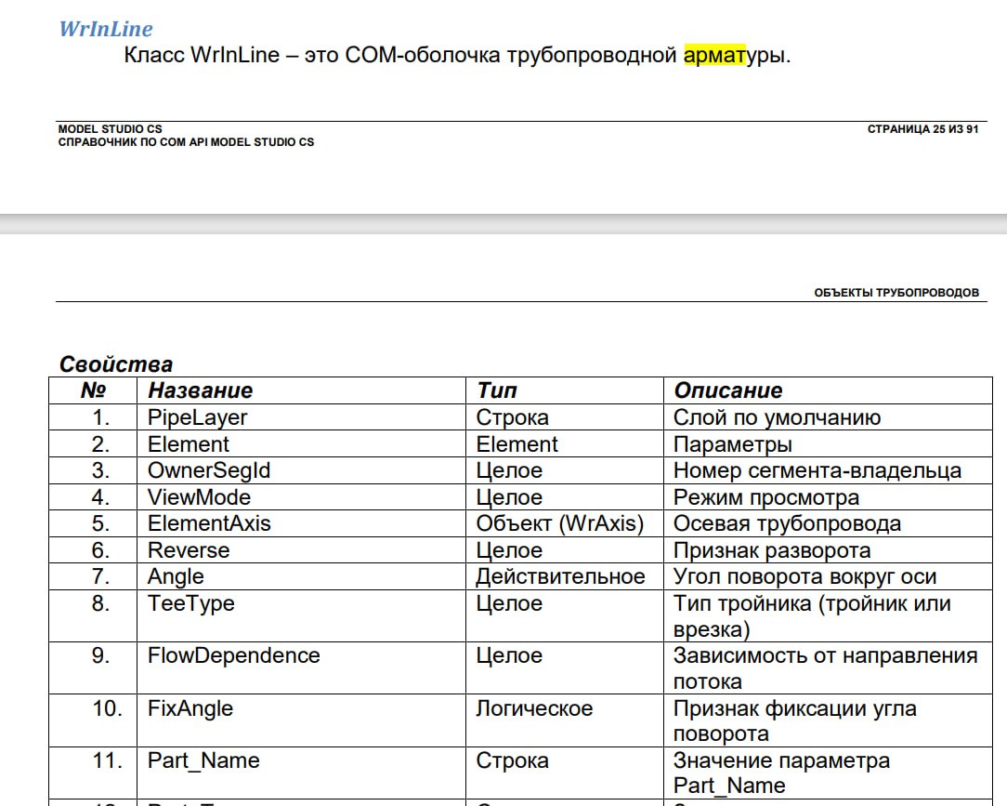1007x806 pixels.
Task: Select the TeeType property cell
Action: (191, 603)
